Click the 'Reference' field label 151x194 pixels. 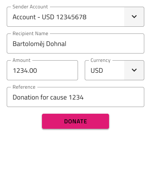pyautogui.click(x=24, y=87)
